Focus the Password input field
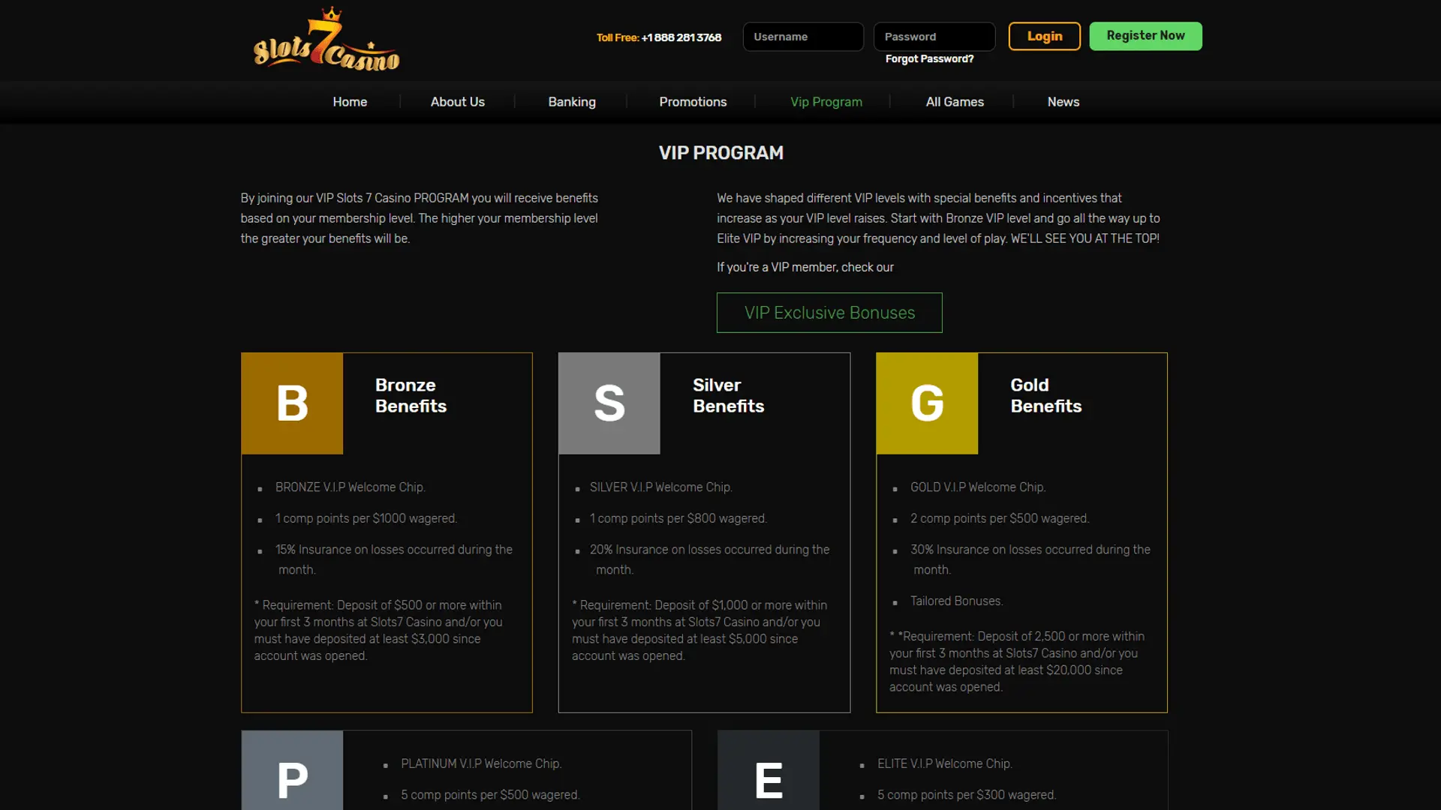Screen dimensions: 1441x810 point(934,37)
